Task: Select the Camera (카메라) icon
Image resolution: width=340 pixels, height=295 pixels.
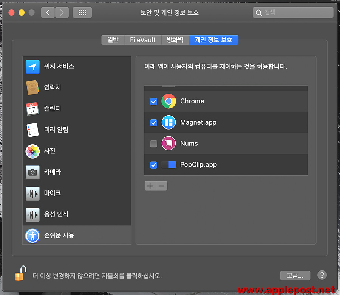Action: click(32, 172)
